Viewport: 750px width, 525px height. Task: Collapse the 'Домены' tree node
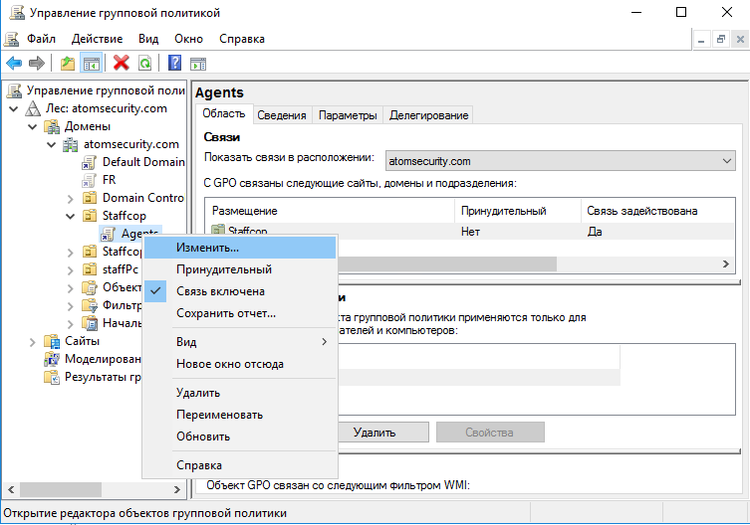point(33,126)
